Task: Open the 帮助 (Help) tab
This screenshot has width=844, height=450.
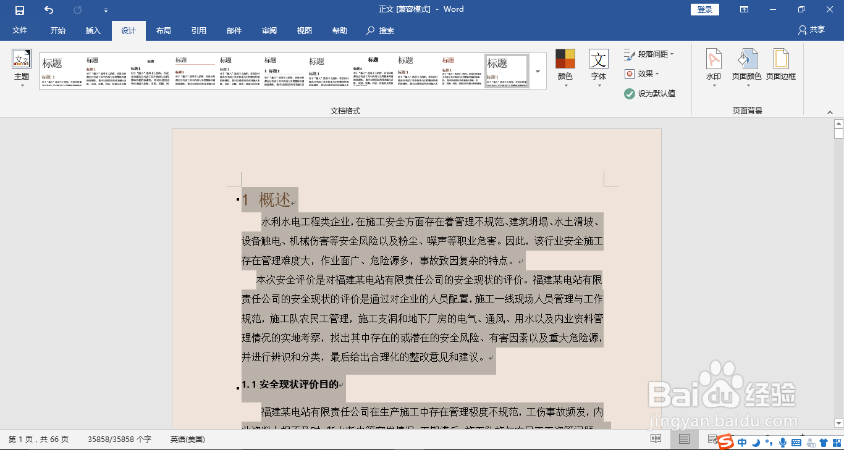Action: 340,30
